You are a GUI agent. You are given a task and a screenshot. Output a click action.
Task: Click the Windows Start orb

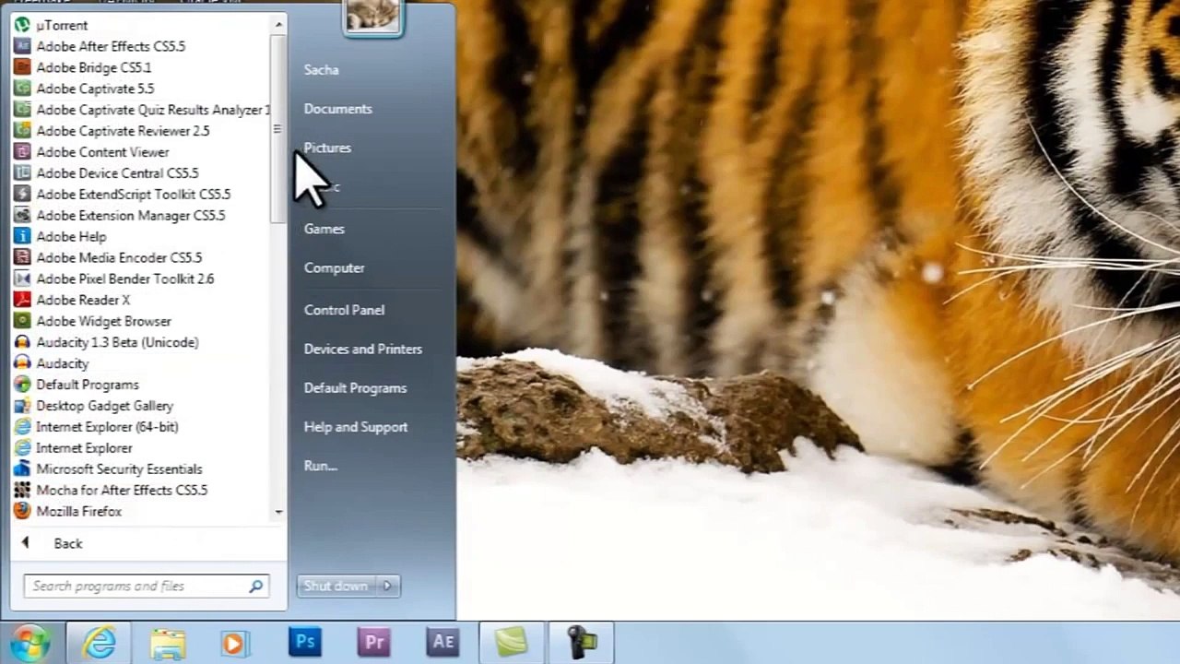[29, 643]
